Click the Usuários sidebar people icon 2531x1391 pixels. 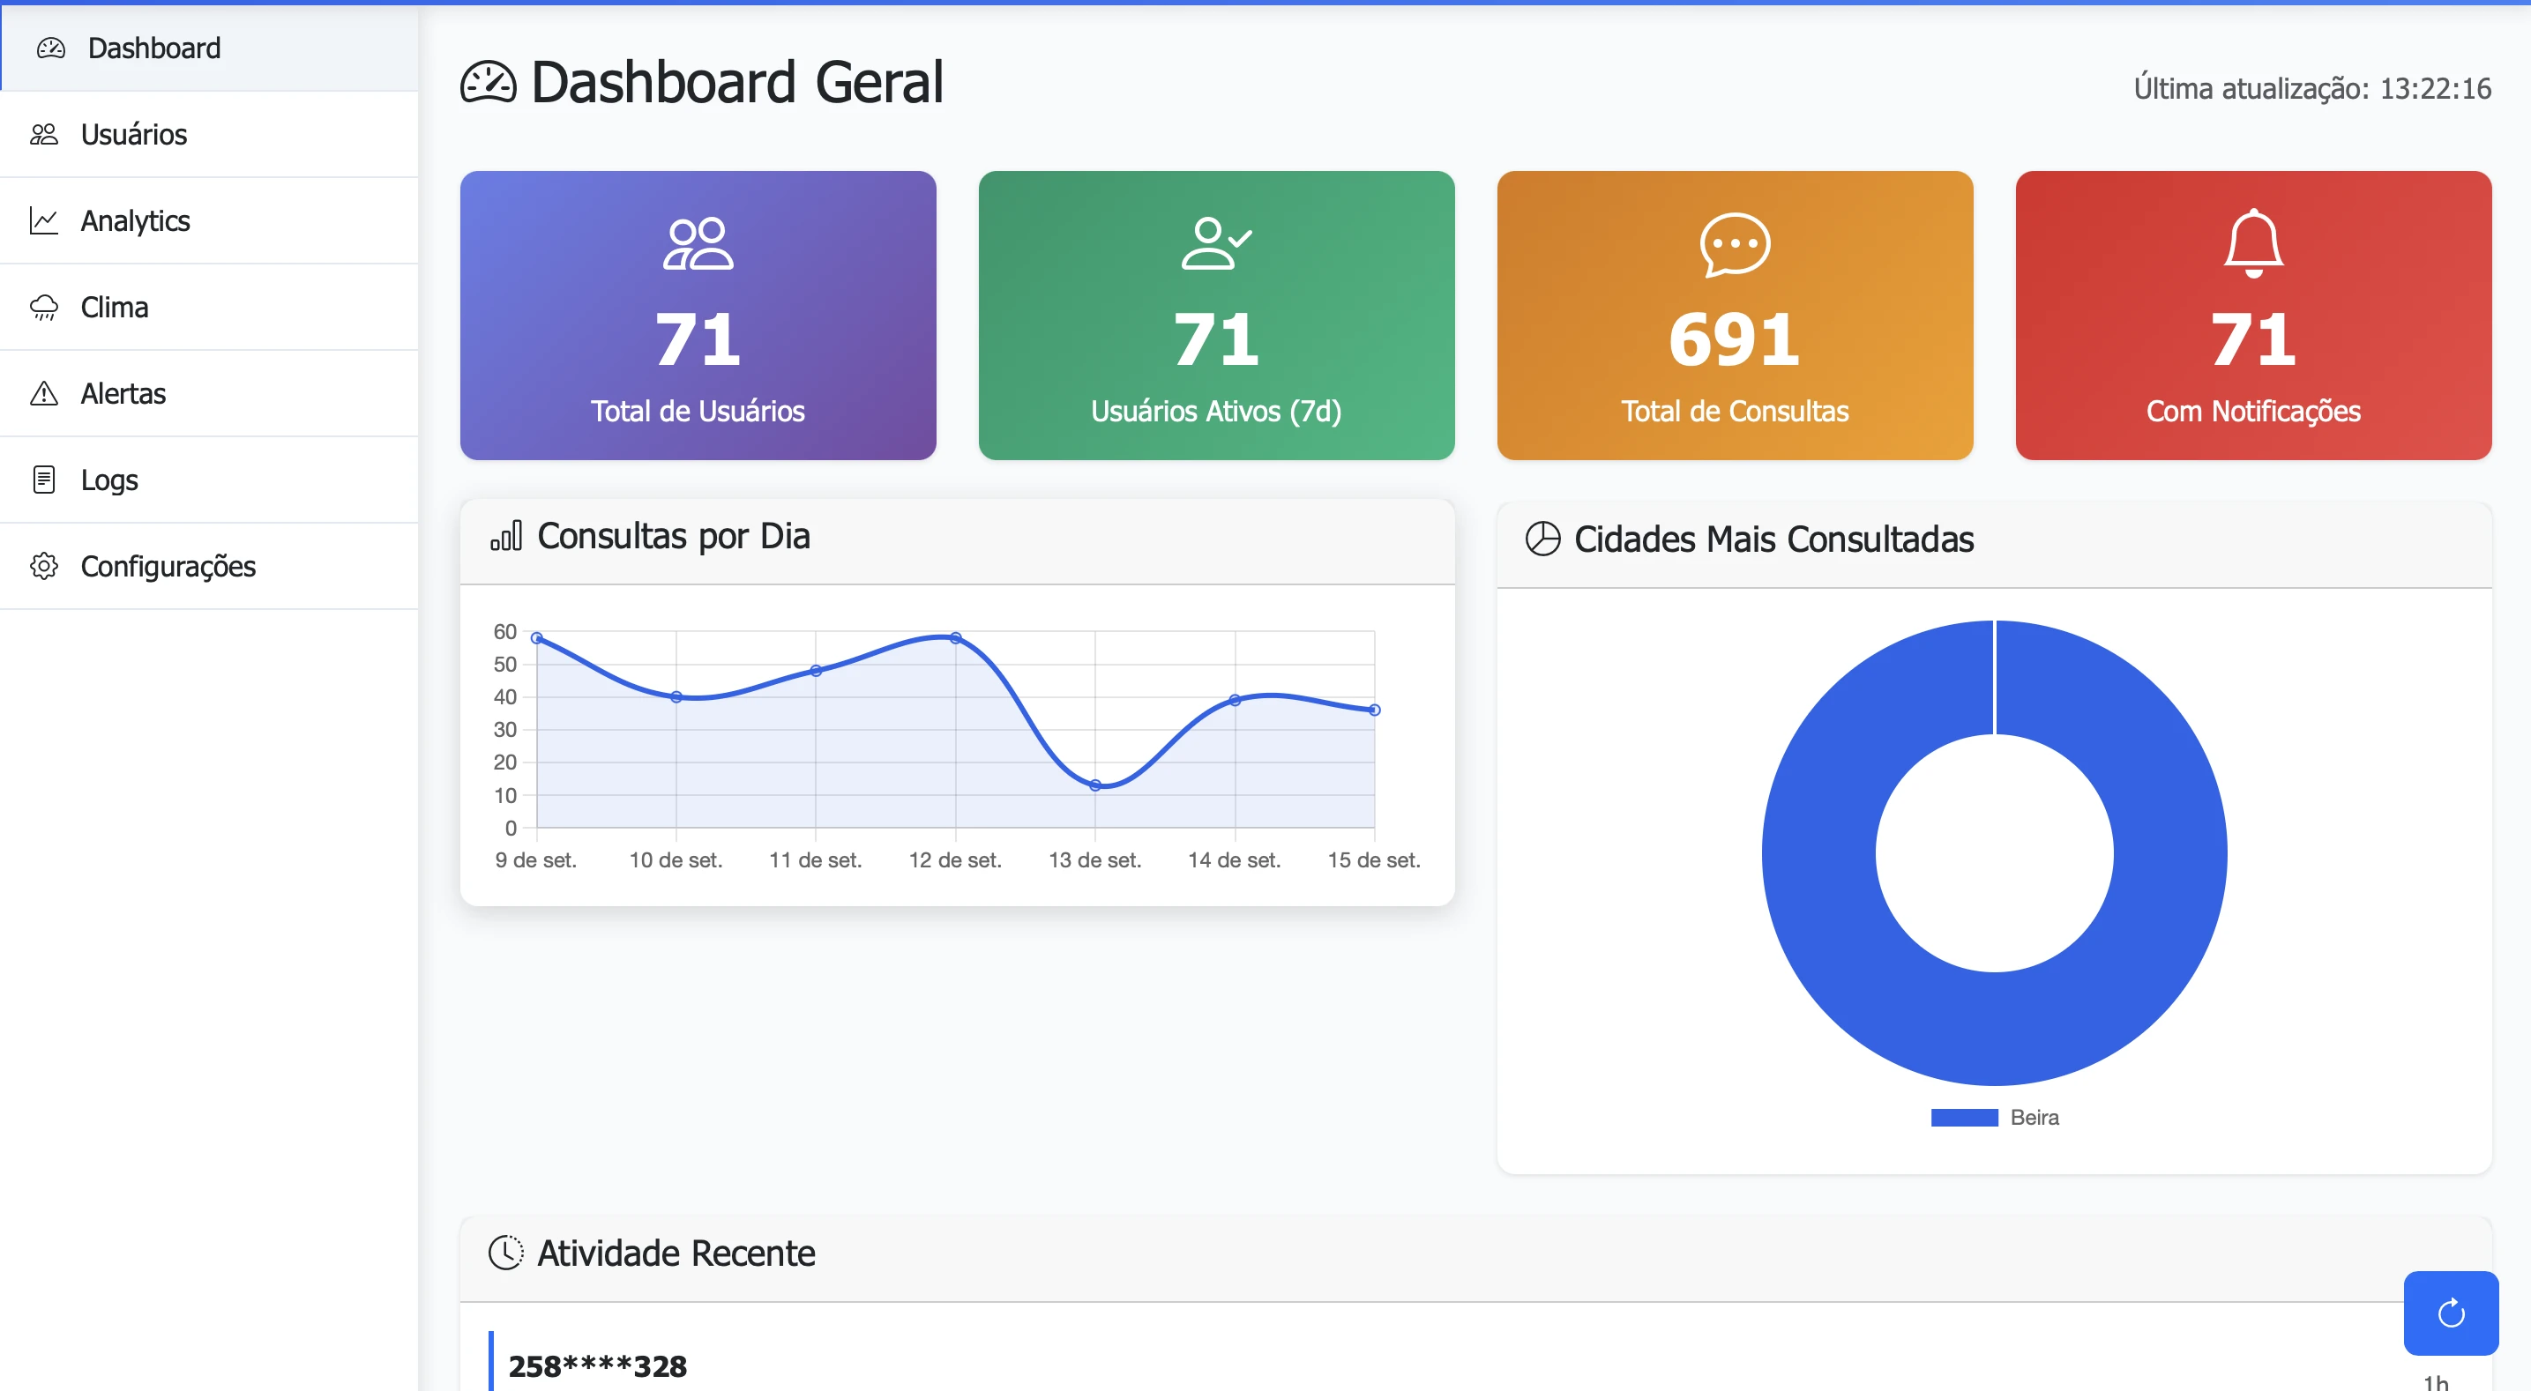[x=44, y=135]
